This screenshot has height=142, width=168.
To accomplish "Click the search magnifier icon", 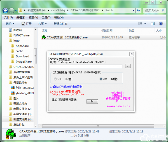I will [x=163, y=10].
